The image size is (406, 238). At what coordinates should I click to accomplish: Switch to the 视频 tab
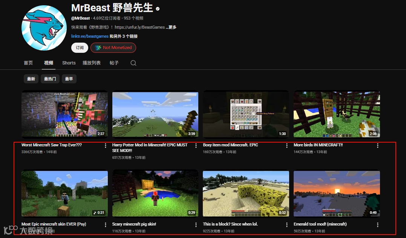(x=48, y=63)
